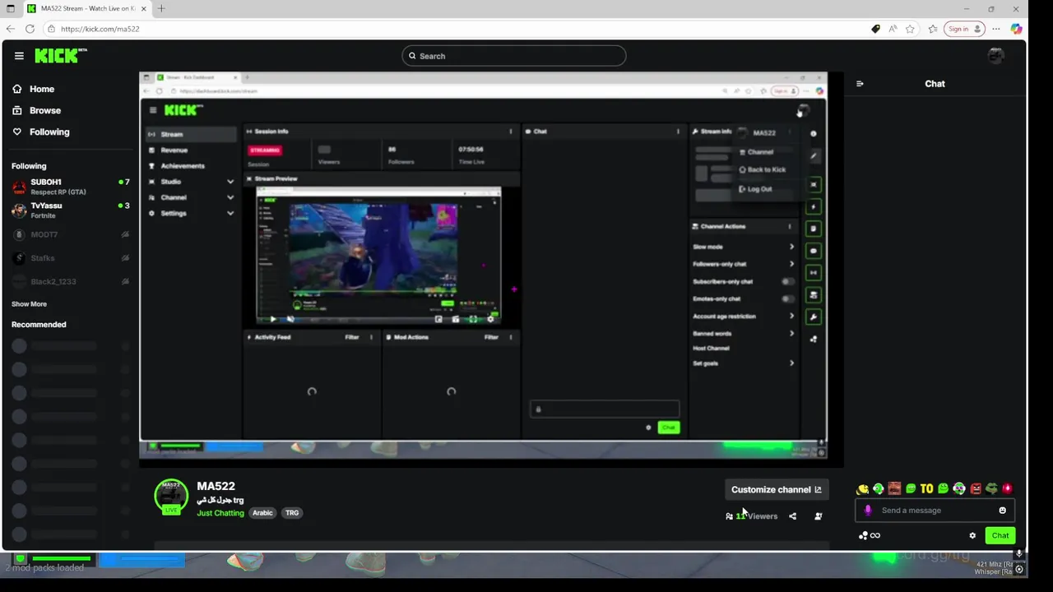Click the KICK logo in the header
This screenshot has width=1053, height=592.
60,56
